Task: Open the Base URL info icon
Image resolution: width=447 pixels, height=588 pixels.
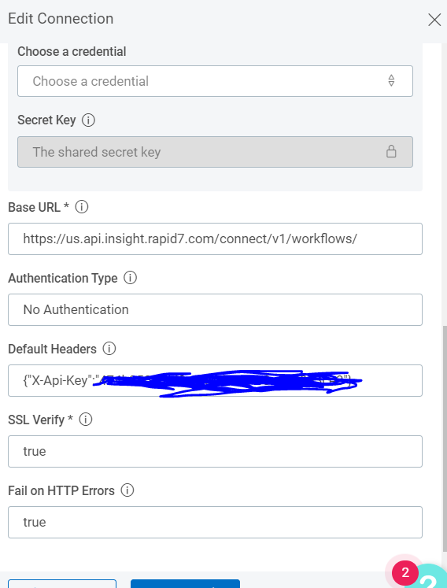Action: pos(82,207)
